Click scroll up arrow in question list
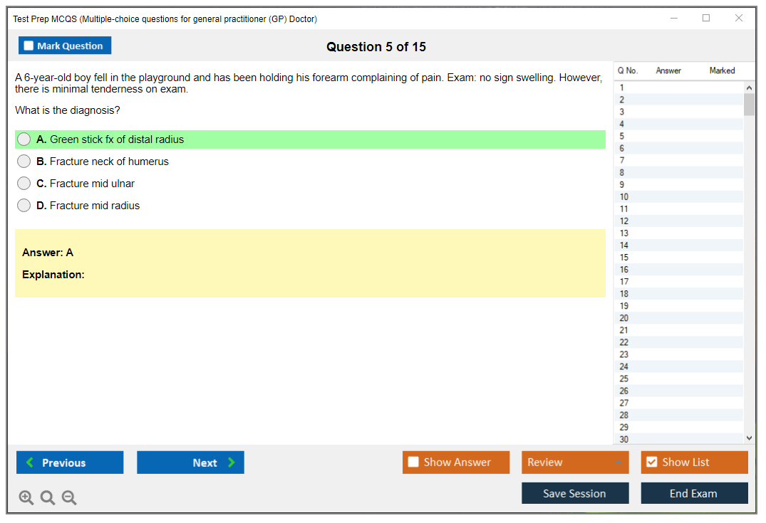Image resolution: width=766 pixels, height=523 pixels. [x=748, y=88]
